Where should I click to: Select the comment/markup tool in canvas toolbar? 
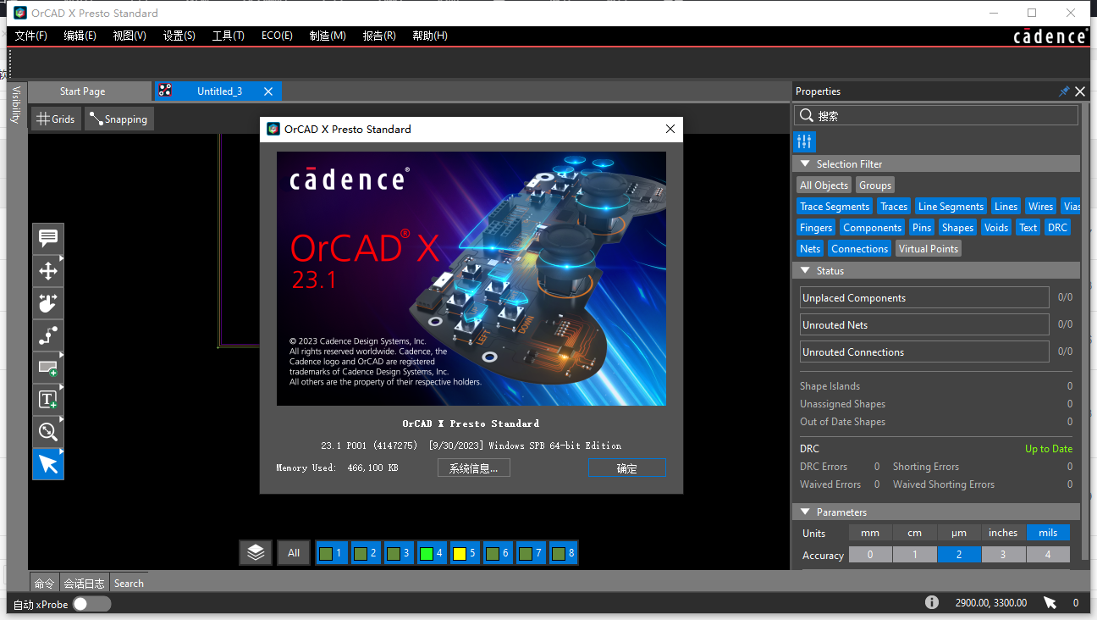[x=48, y=239]
